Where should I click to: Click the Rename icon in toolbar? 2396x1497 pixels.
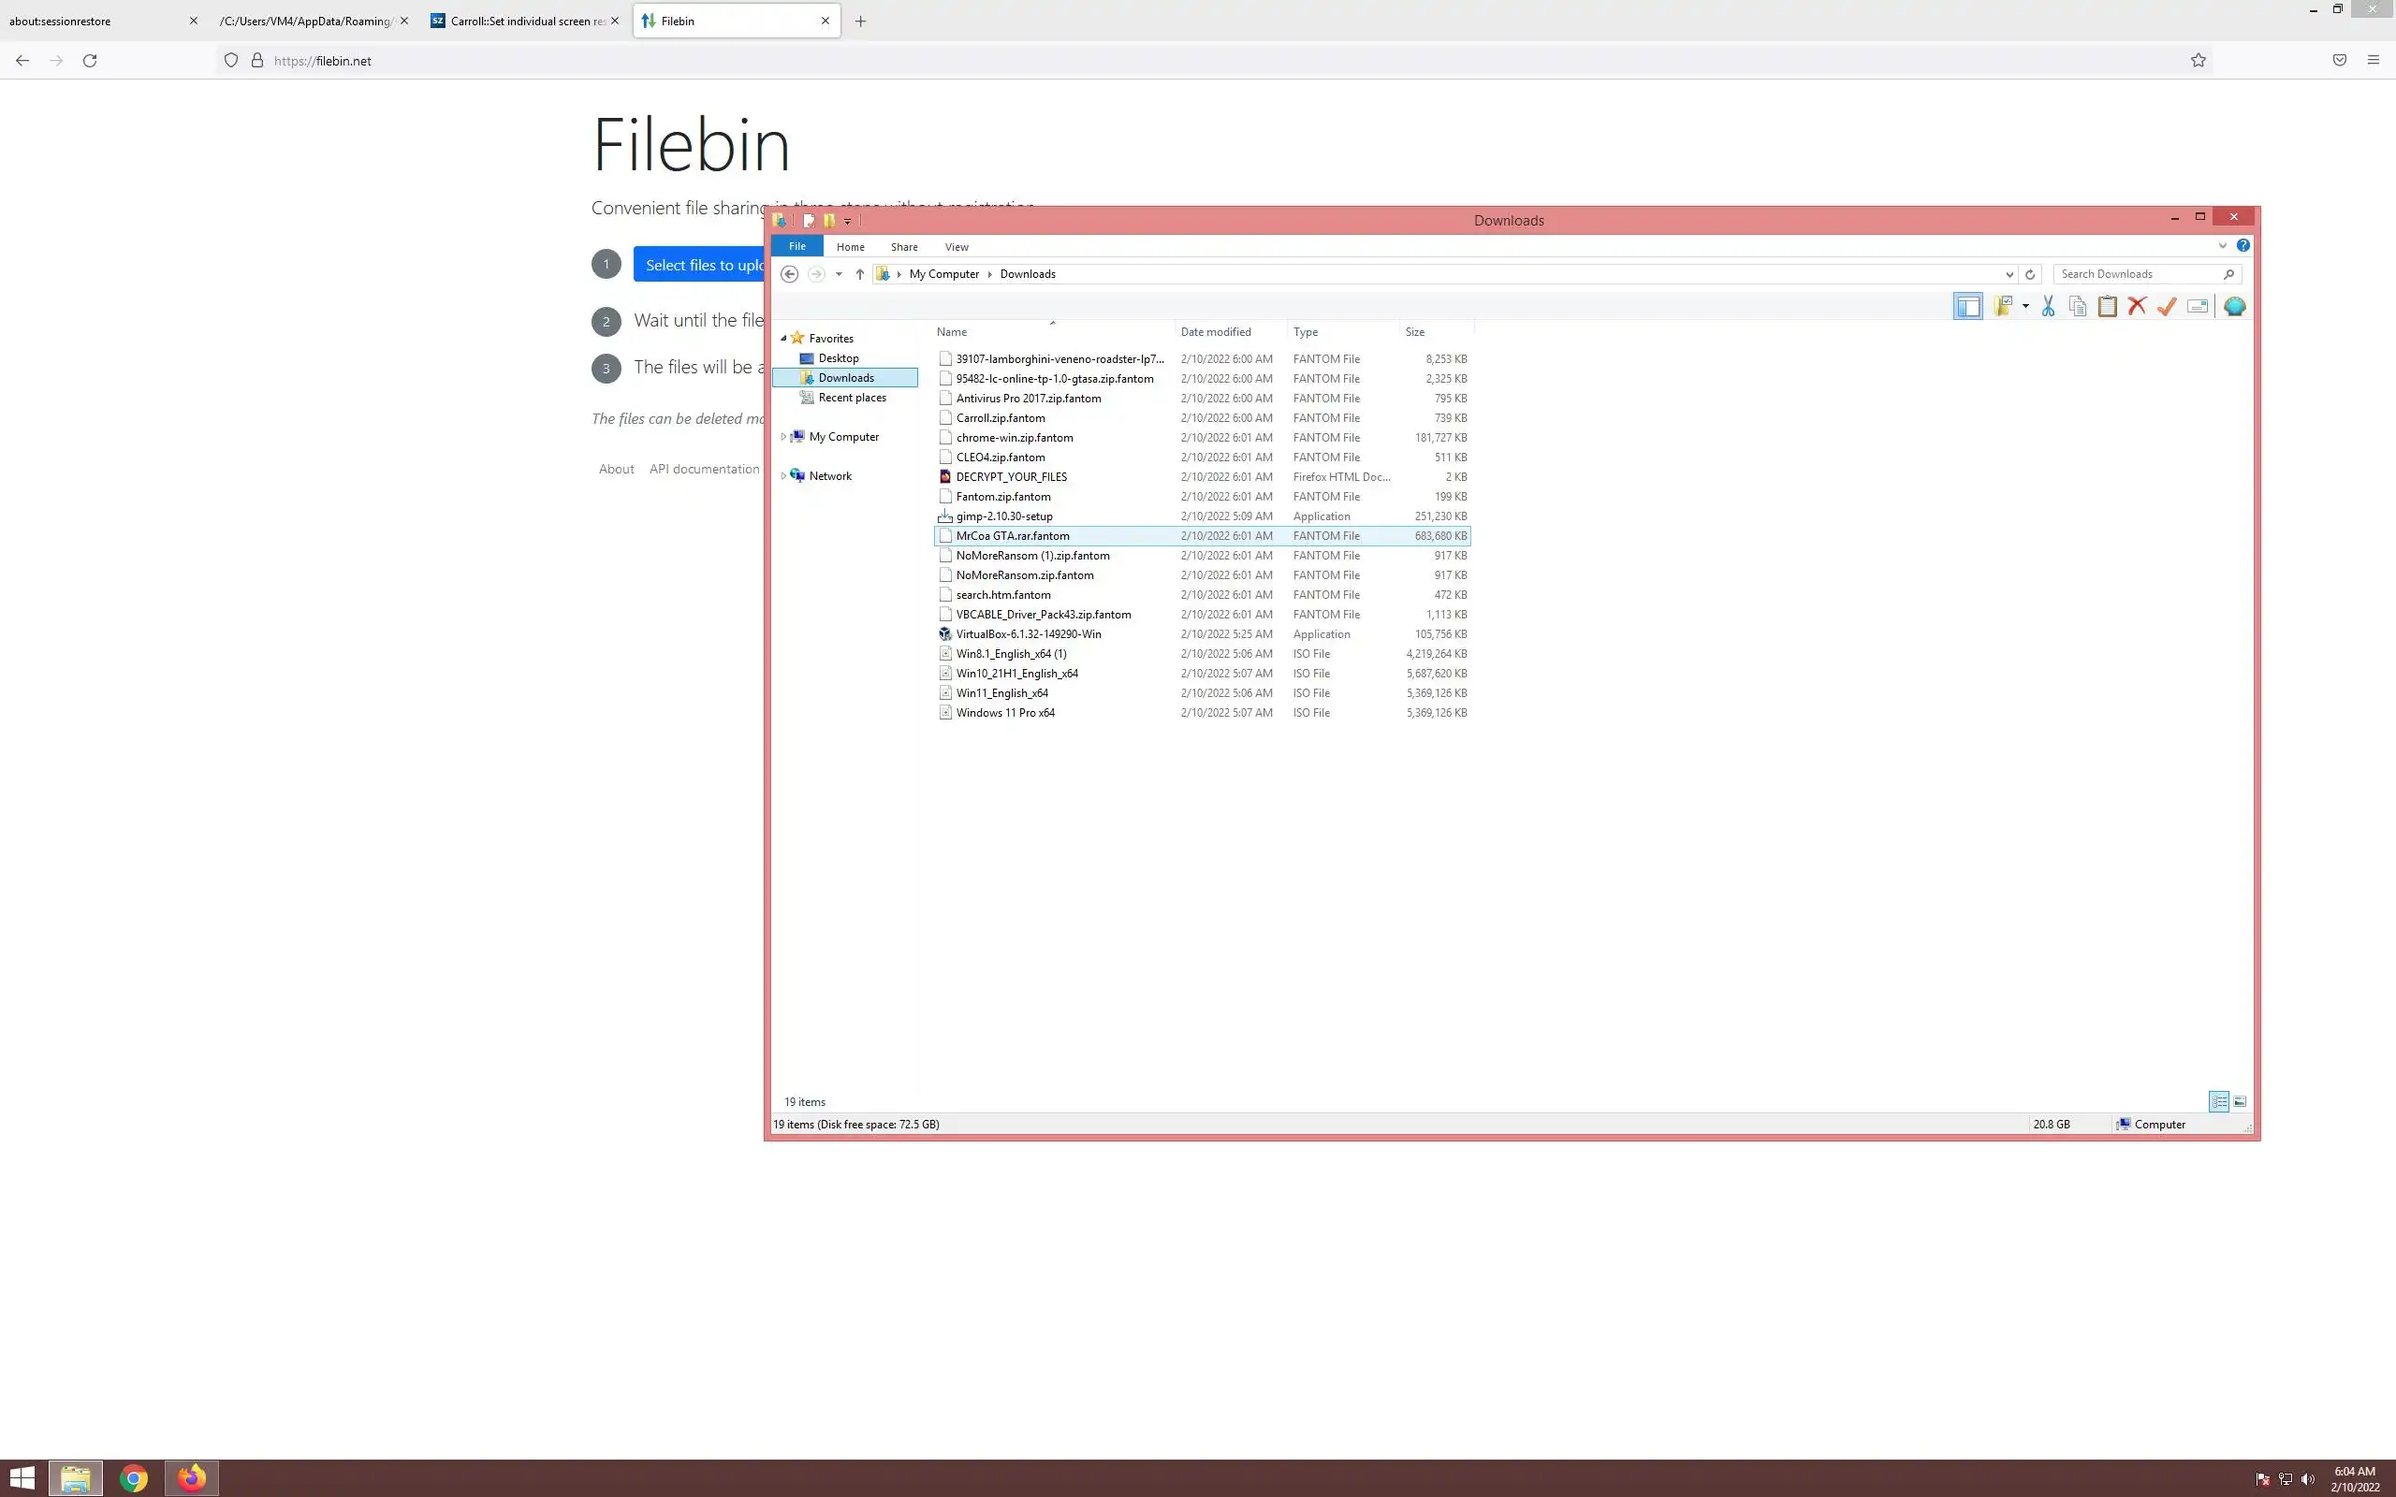[2197, 307]
